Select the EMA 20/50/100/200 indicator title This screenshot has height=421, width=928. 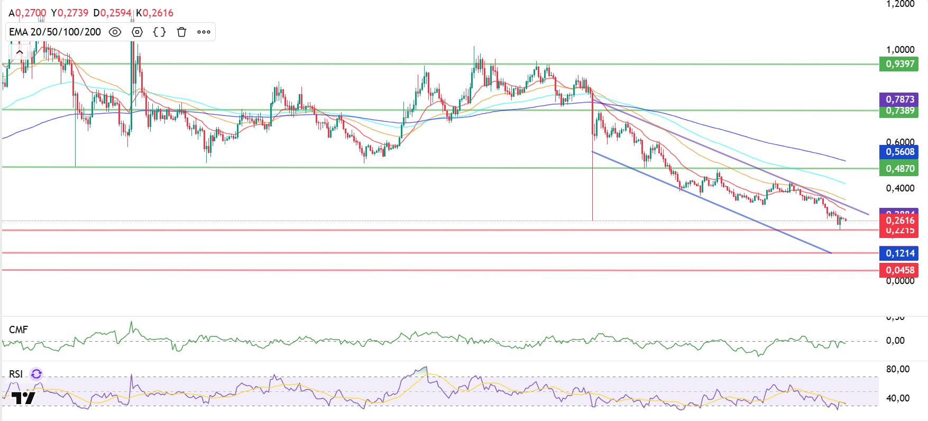pyautogui.click(x=55, y=32)
